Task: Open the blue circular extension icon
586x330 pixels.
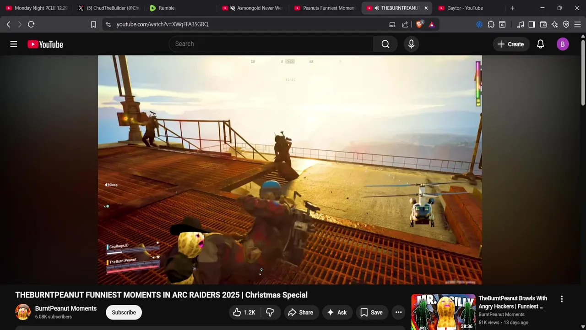Action: 479,24
